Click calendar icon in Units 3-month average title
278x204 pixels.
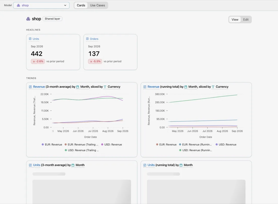coord(73,165)
